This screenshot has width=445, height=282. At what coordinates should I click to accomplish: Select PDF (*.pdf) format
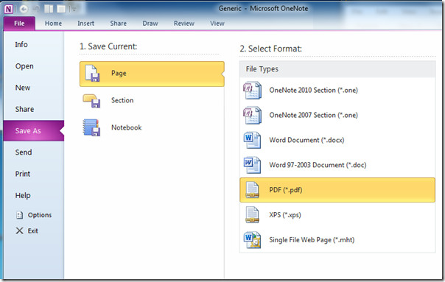(x=337, y=190)
